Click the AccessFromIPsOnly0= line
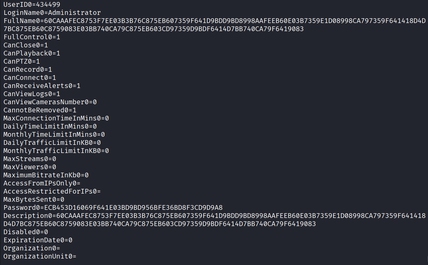Image resolution: width=428 pixels, height=265 pixels. (42, 183)
